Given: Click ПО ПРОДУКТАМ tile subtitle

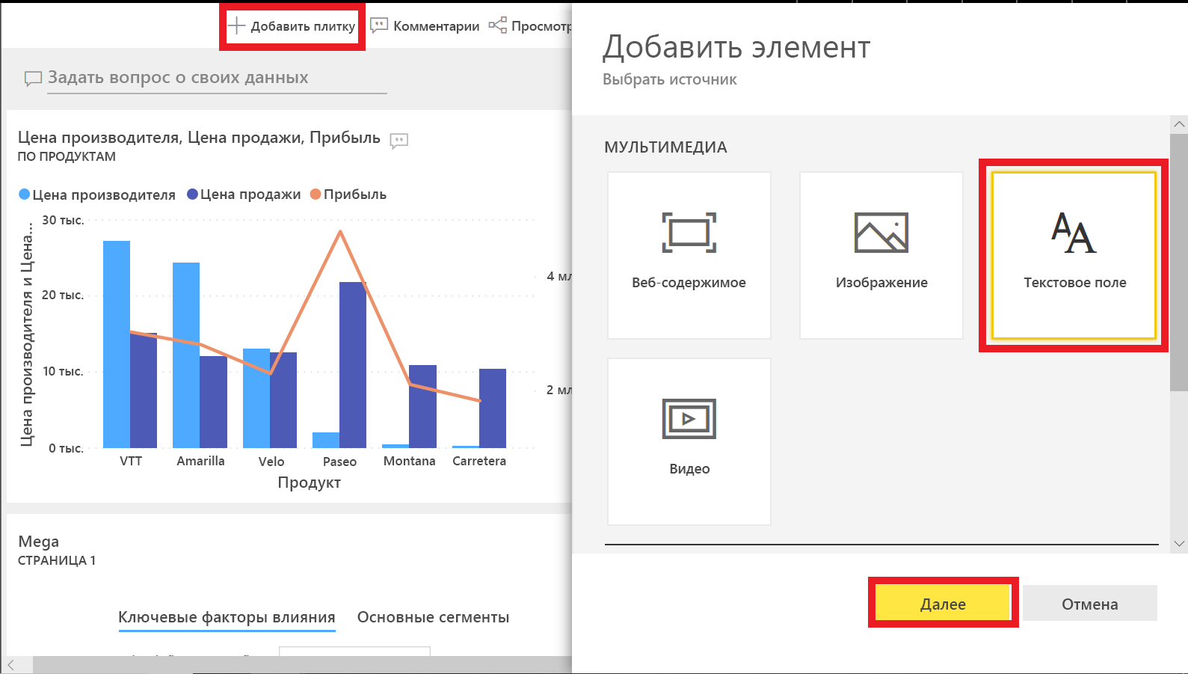Looking at the screenshot, I should (x=67, y=156).
